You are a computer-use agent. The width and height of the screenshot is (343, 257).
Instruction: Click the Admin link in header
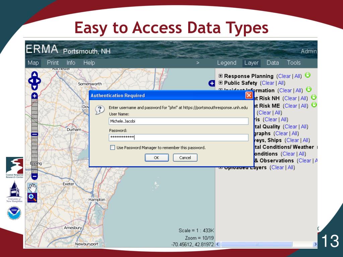coord(308,51)
